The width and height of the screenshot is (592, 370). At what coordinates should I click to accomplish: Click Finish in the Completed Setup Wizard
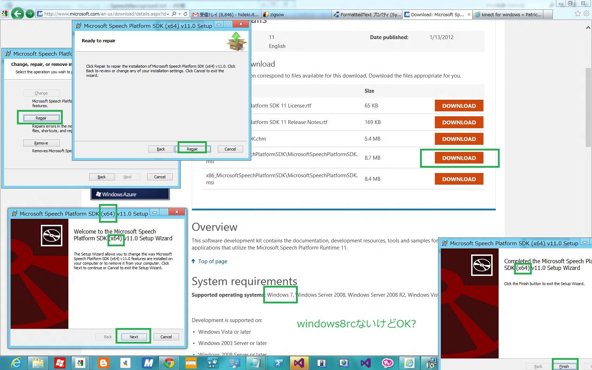pos(564,366)
